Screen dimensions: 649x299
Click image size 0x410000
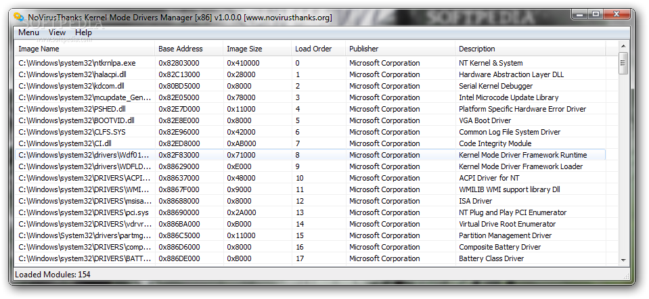244,64
